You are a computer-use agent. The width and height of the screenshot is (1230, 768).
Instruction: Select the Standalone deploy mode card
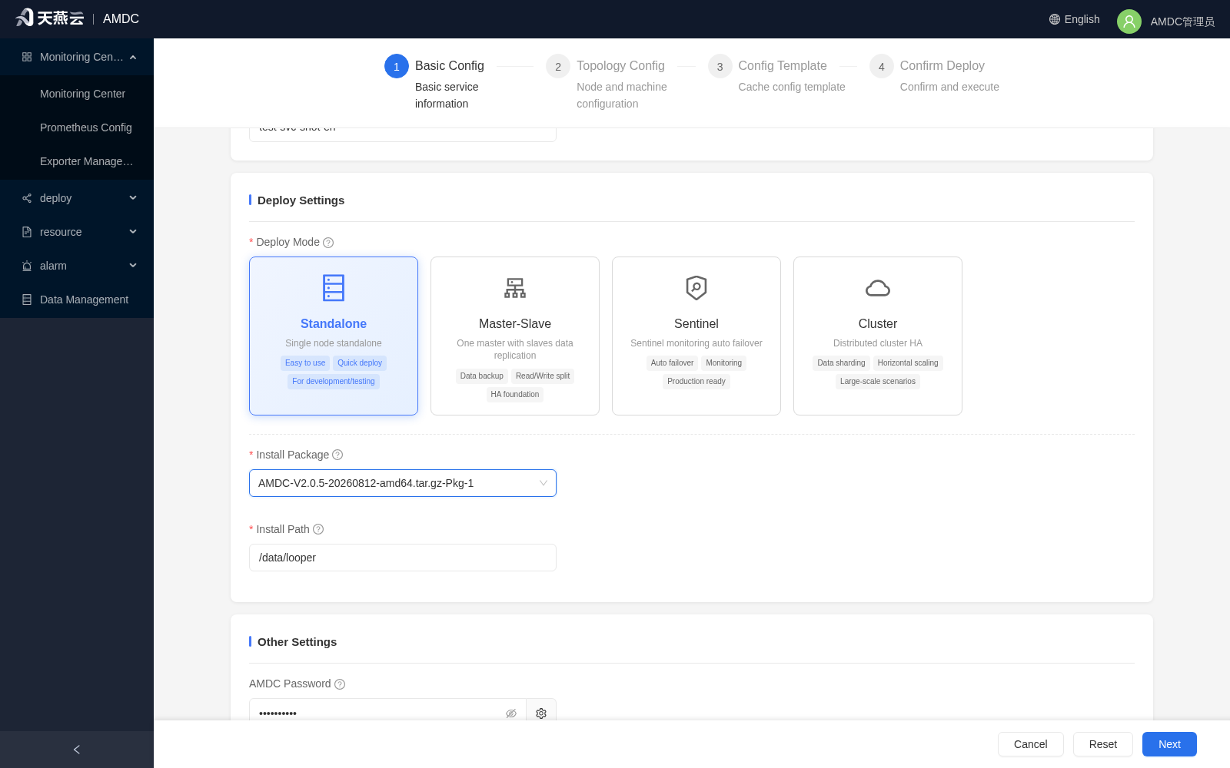(334, 336)
